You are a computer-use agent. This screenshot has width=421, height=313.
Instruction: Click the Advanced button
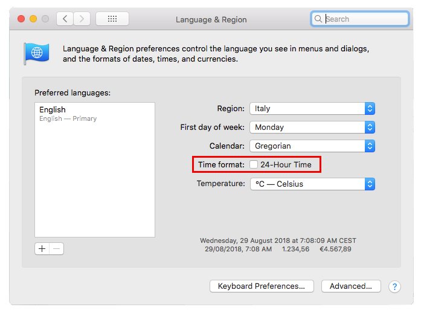tap(350, 286)
